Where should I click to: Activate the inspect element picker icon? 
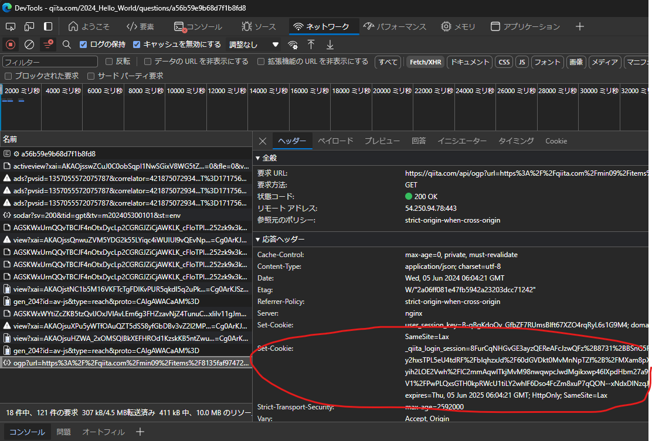click(x=11, y=26)
